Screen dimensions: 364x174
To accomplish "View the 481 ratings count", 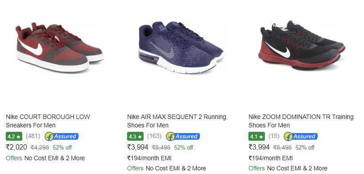I will click(x=33, y=136).
